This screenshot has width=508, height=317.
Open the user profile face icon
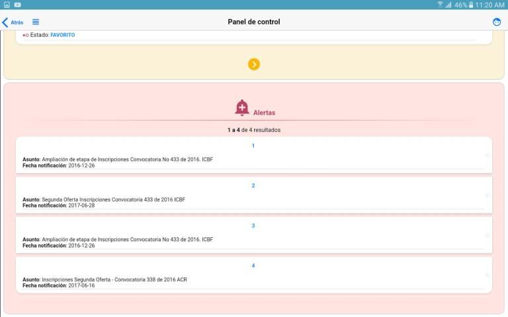(x=497, y=22)
